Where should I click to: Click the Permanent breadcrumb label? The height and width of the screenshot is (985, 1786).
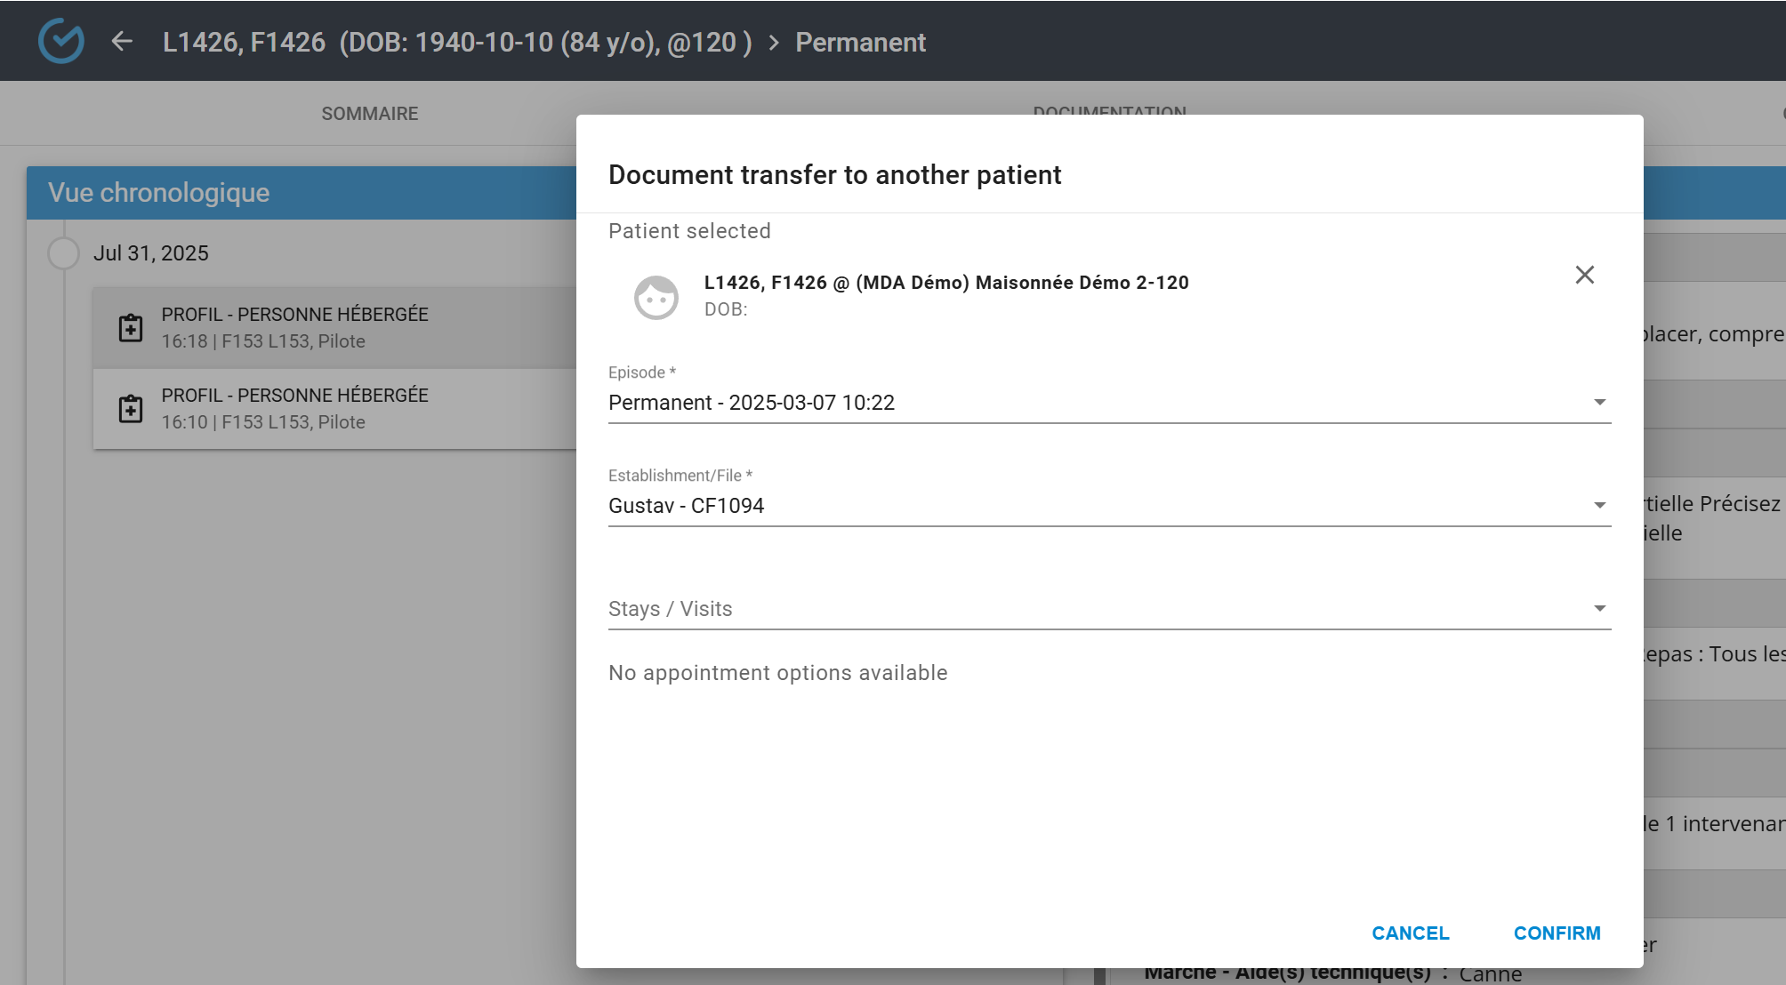(860, 43)
